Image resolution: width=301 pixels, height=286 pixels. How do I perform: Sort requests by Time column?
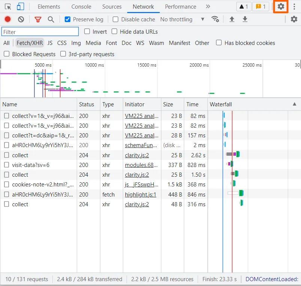coord(196,104)
